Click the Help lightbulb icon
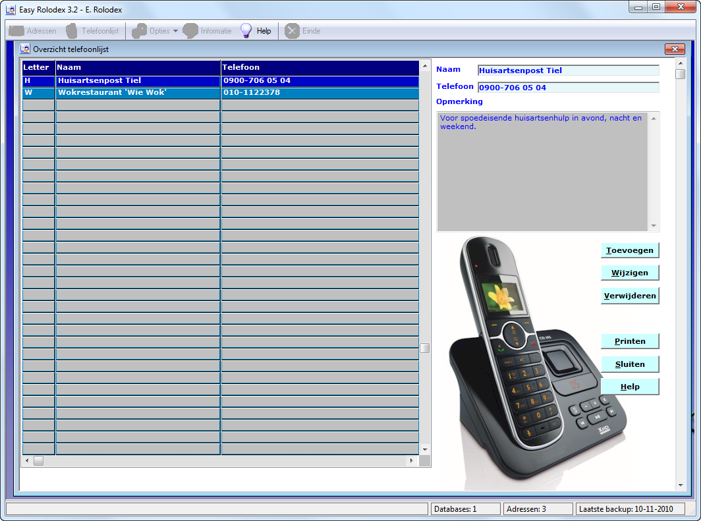This screenshot has width=701, height=521. click(x=245, y=30)
